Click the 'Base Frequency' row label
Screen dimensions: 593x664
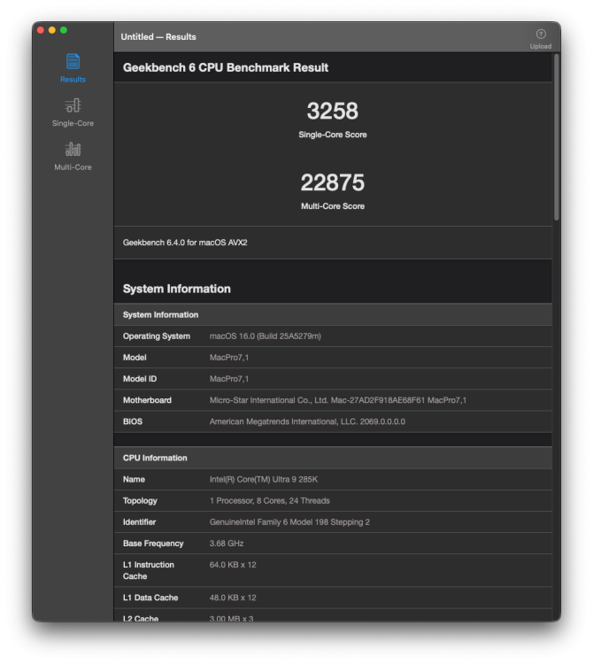(x=153, y=544)
